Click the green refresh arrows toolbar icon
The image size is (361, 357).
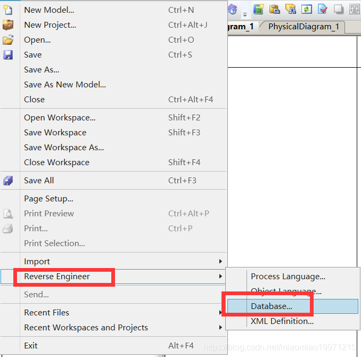[x=307, y=10]
